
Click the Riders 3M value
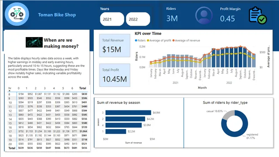coord(172,18)
